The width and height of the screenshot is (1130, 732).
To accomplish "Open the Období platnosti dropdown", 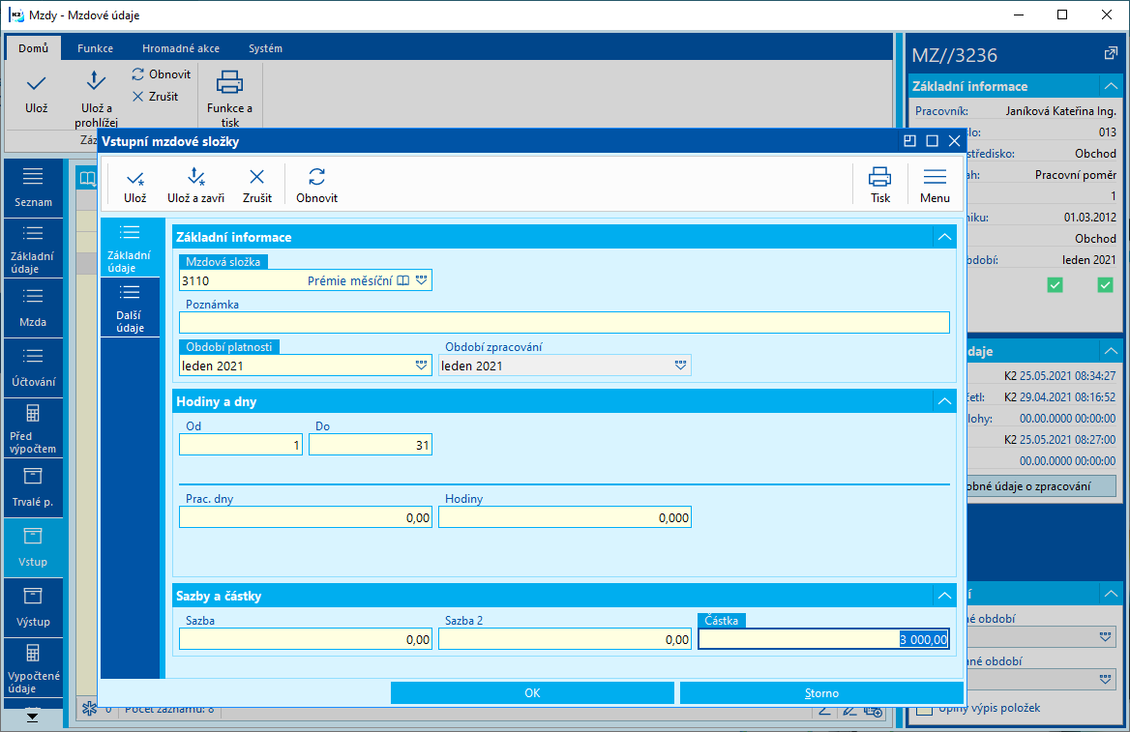I will [x=422, y=366].
